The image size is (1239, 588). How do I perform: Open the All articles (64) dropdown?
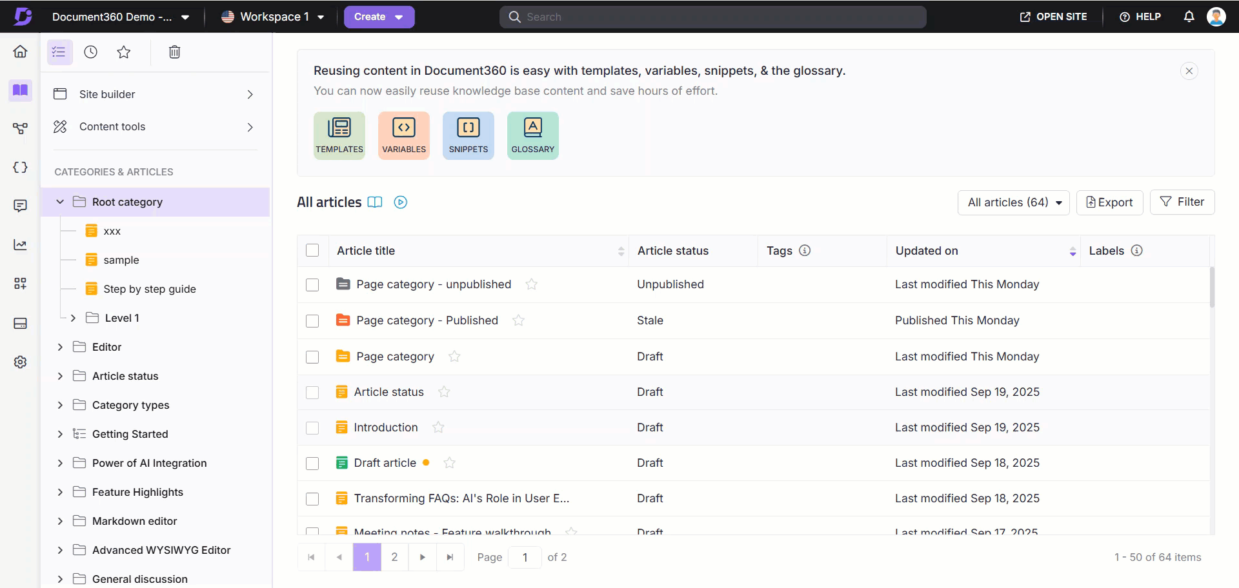1013,202
